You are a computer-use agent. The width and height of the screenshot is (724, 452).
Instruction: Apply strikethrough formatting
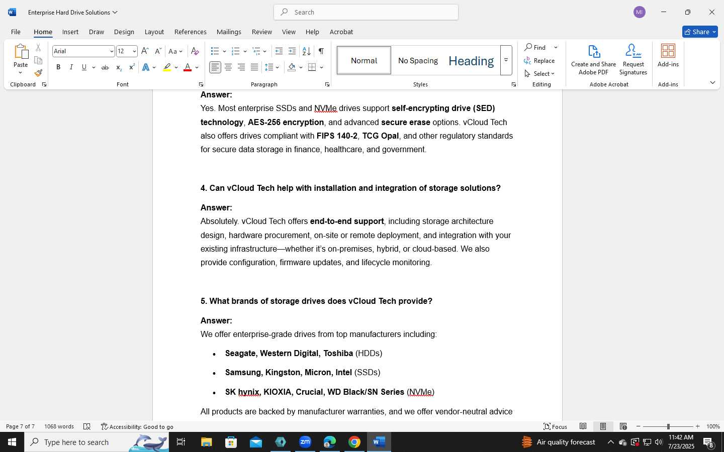(105, 67)
